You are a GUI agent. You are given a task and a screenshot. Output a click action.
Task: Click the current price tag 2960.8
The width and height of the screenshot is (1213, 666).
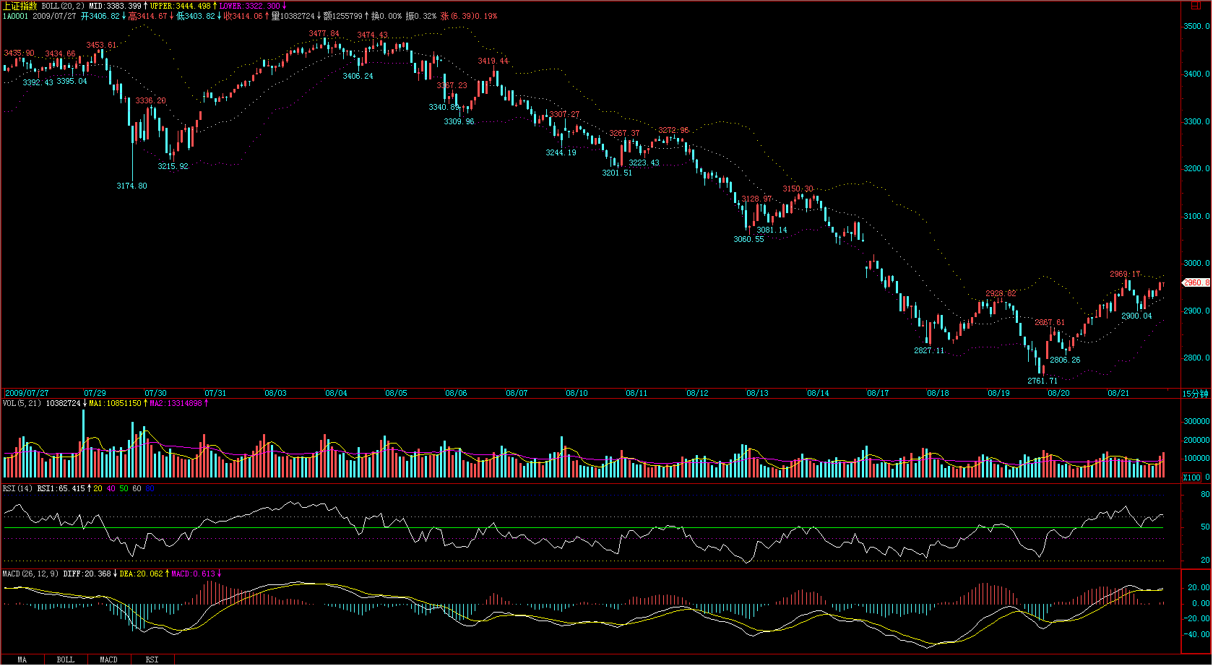(x=1196, y=283)
